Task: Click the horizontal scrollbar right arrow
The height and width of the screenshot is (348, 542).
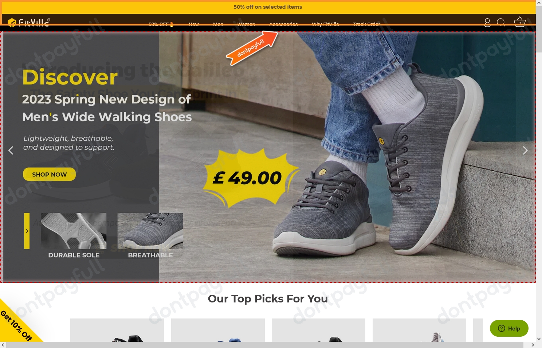Action: [533, 345]
